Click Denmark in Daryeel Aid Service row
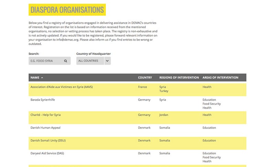 pos(144,153)
